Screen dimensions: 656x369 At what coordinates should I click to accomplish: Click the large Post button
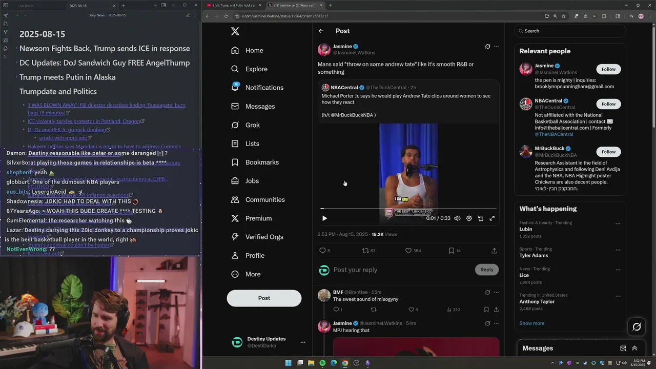264,298
